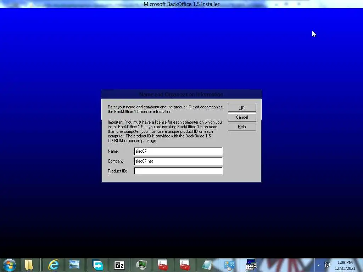Open the yellow folder File Explorer taskbar icon
Viewport: 363px width, 272px height.
coord(29,265)
